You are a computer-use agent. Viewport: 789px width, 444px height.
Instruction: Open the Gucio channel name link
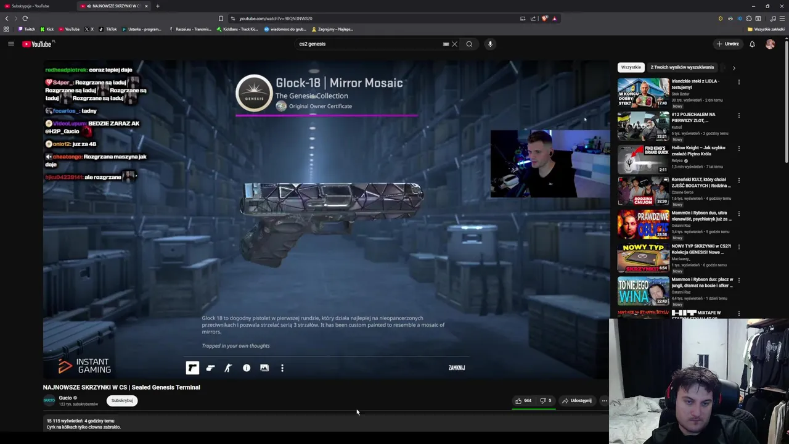pyautogui.click(x=65, y=398)
